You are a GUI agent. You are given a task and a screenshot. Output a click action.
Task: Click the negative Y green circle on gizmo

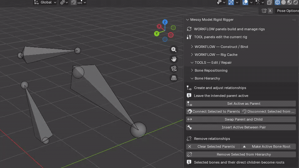click(x=173, y=28)
